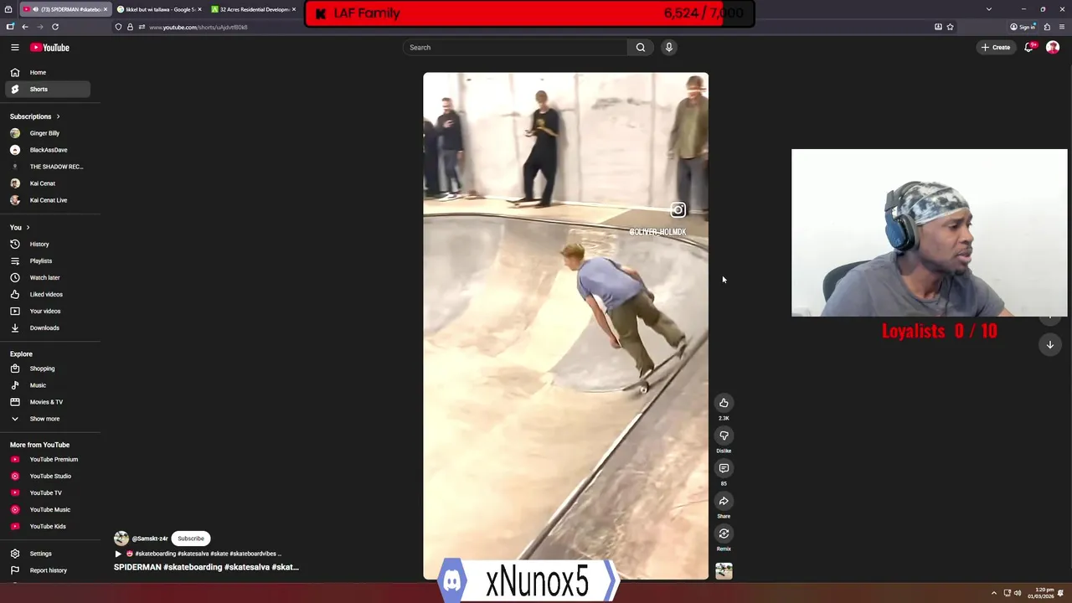Open the YouTube hamburger guide menu

(x=15, y=48)
